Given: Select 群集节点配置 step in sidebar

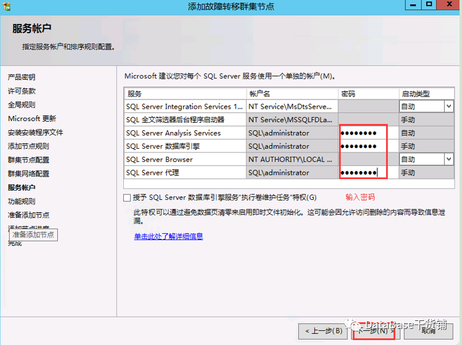Looking at the screenshot, I should coord(28,160).
